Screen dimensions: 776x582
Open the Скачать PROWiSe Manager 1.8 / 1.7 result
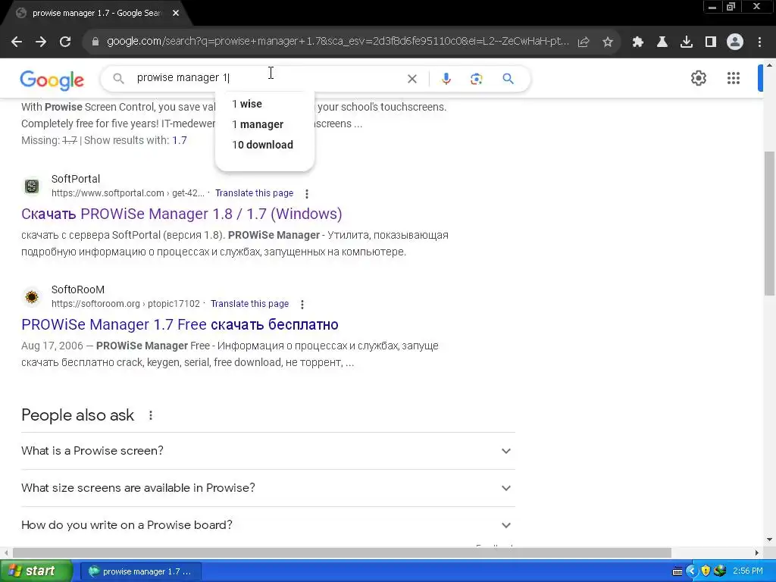(182, 214)
